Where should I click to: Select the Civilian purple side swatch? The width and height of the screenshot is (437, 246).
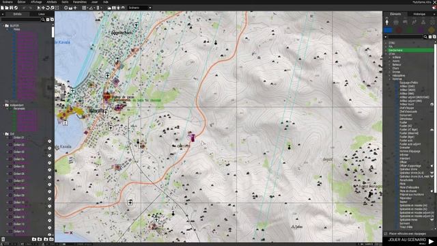(421, 30)
